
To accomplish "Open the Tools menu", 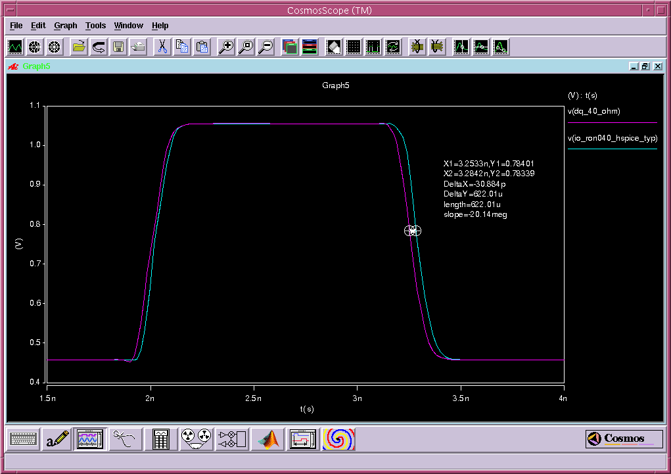I will click(95, 26).
